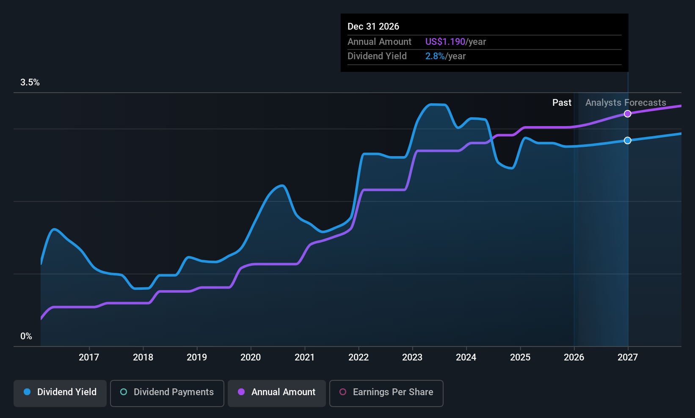Click the tooltip Annual Amount row label
This screenshot has width=695, height=418.
pos(379,42)
